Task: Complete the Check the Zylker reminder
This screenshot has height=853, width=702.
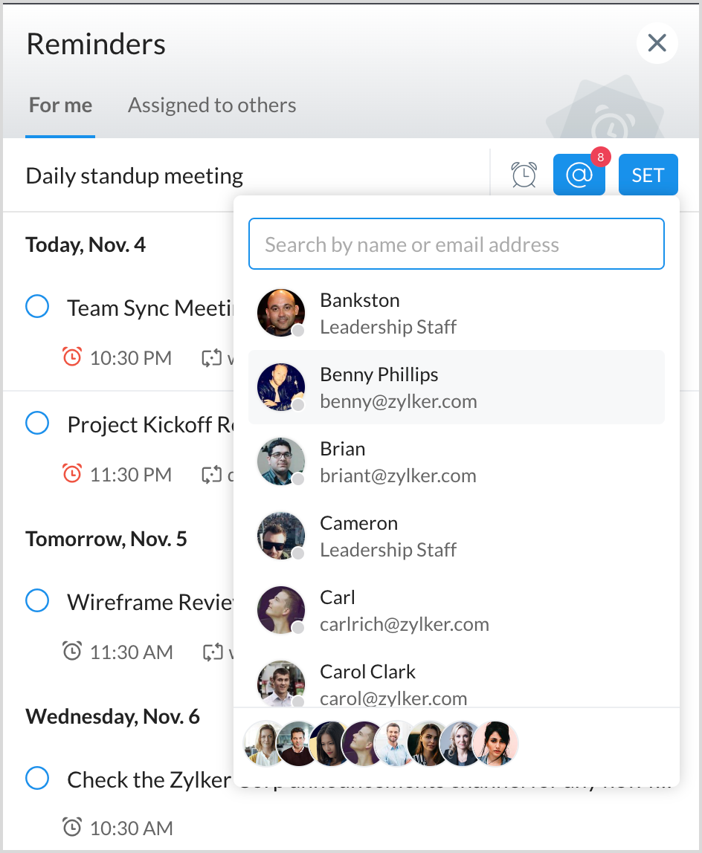Action: (x=37, y=779)
